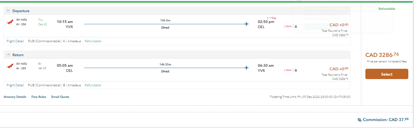Click Refundable label under the return flight
The width and height of the screenshot is (414, 128).
coord(93,85)
